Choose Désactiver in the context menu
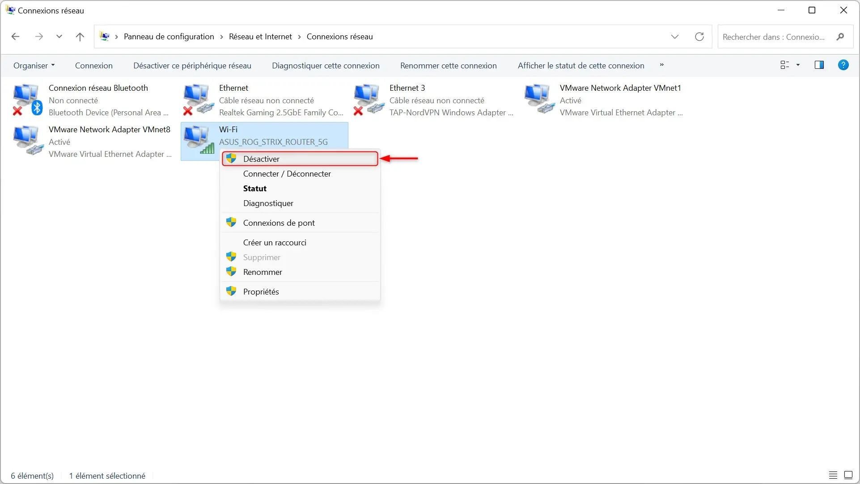The height and width of the screenshot is (484, 860). pos(300,159)
